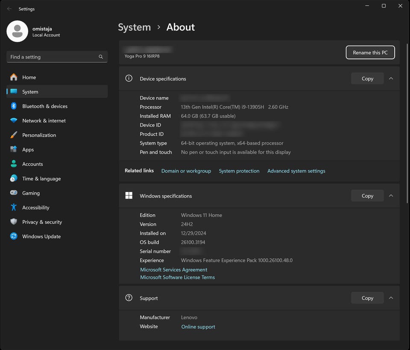Open the Gaming controller icon
Image resolution: width=410 pixels, height=350 pixels.
[14, 193]
